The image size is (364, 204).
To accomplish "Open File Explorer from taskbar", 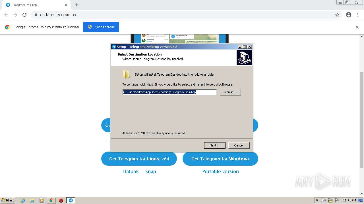I will pos(32,200).
